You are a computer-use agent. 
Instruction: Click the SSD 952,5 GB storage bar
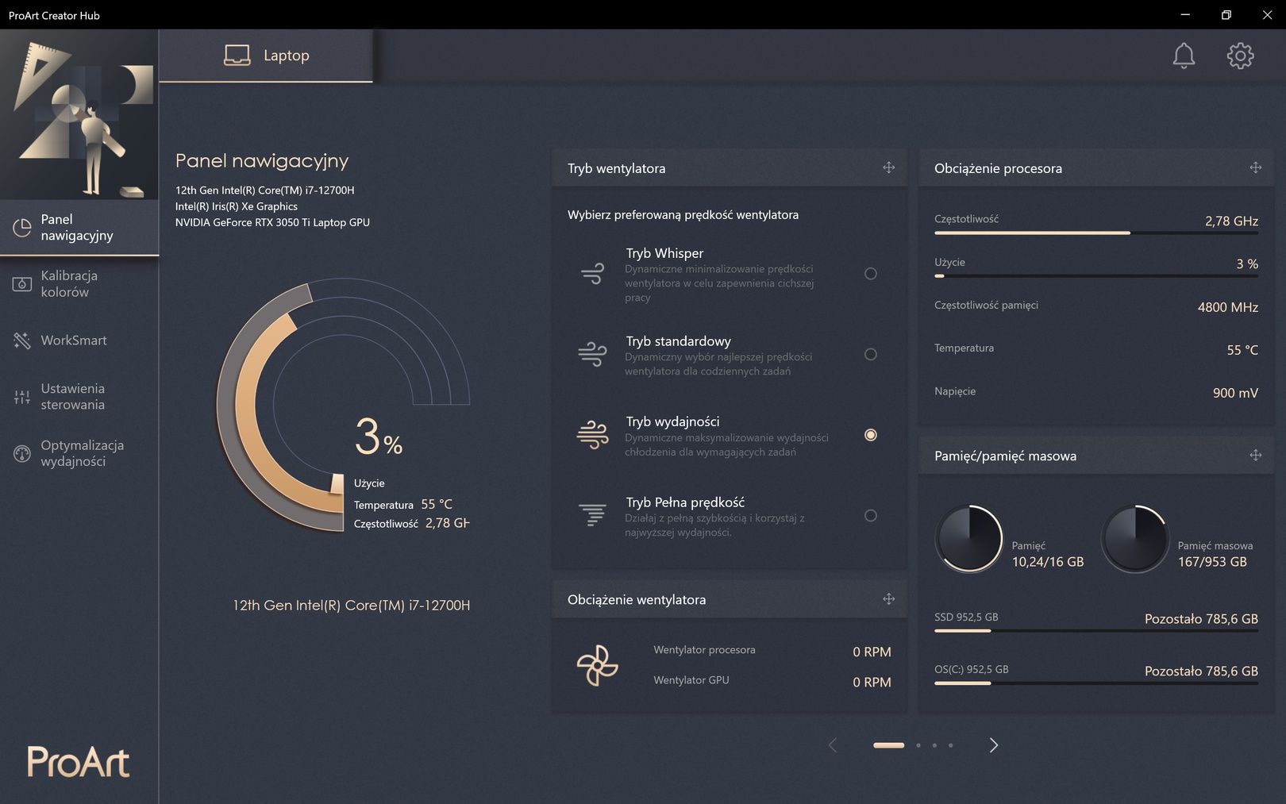(1096, 631)
